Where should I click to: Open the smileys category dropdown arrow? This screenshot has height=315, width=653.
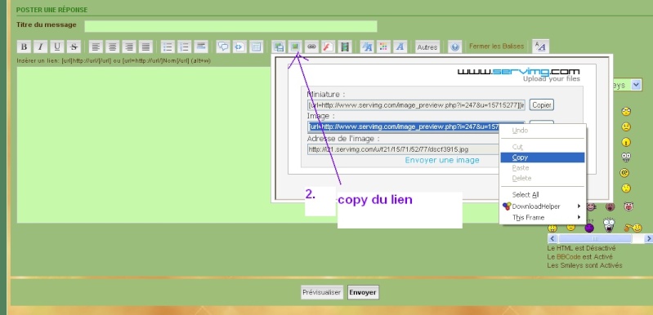pyautogui.click(x=636, y=85)
